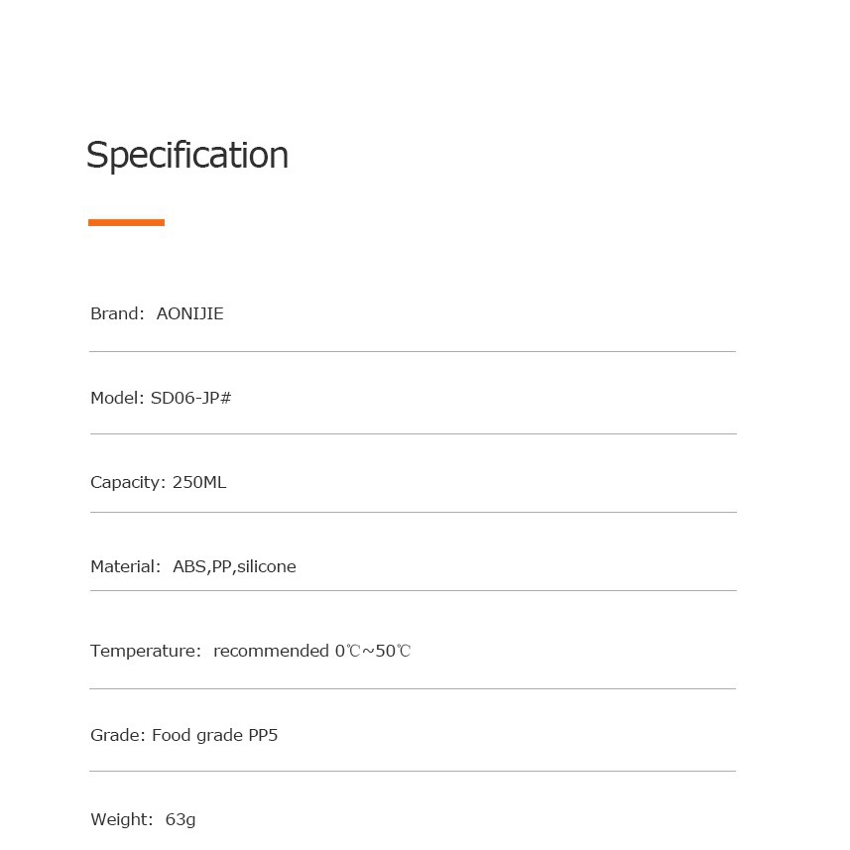Click the AONIJIE brand name
The image size is (850, 850).
pyautogui.click(x=189, y=313)
